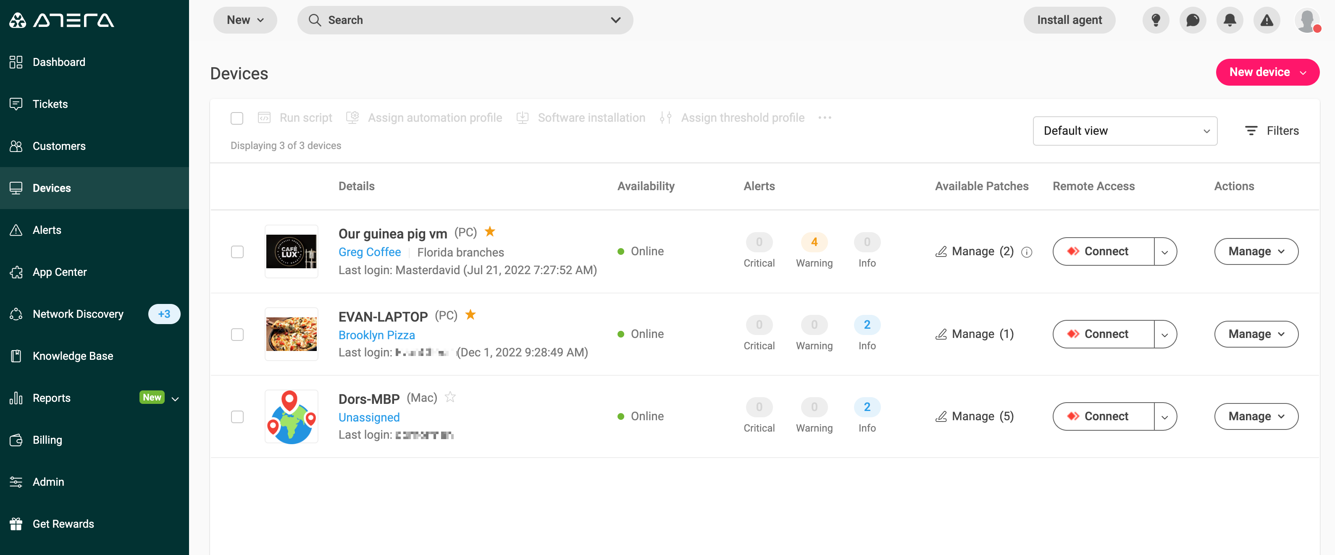Select the checkbox for EVAN-LAPTOP
Image resolution: width=1335 pixels, height=555 pixels.
237,335
